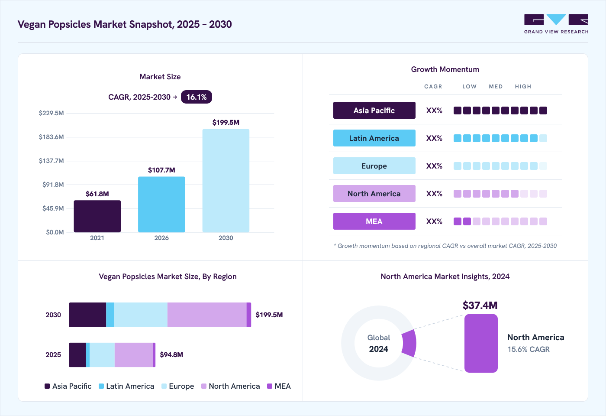Click the 2030 light blue bar
Image resolution: width=606 pixels, height=416 pixels.
pos(226,181)
